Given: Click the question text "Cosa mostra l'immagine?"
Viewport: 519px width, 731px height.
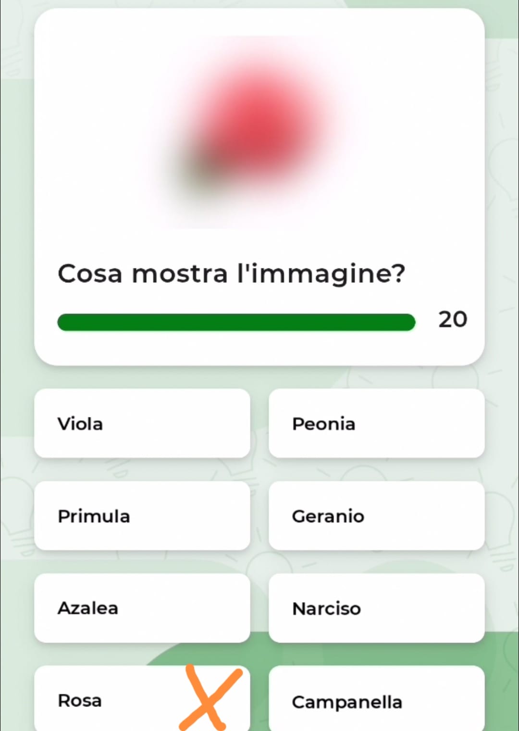Looking at the screenshot, I should pyautogui.click(x=231, y=274).
